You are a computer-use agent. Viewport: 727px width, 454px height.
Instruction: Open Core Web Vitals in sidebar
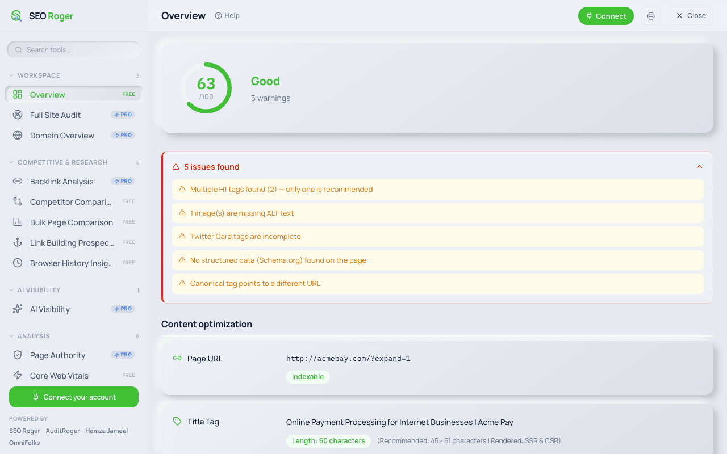coord(74,376)
